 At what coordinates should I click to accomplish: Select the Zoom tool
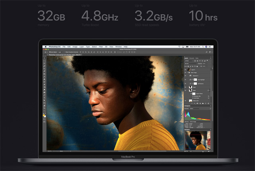[x=44, y=109]
